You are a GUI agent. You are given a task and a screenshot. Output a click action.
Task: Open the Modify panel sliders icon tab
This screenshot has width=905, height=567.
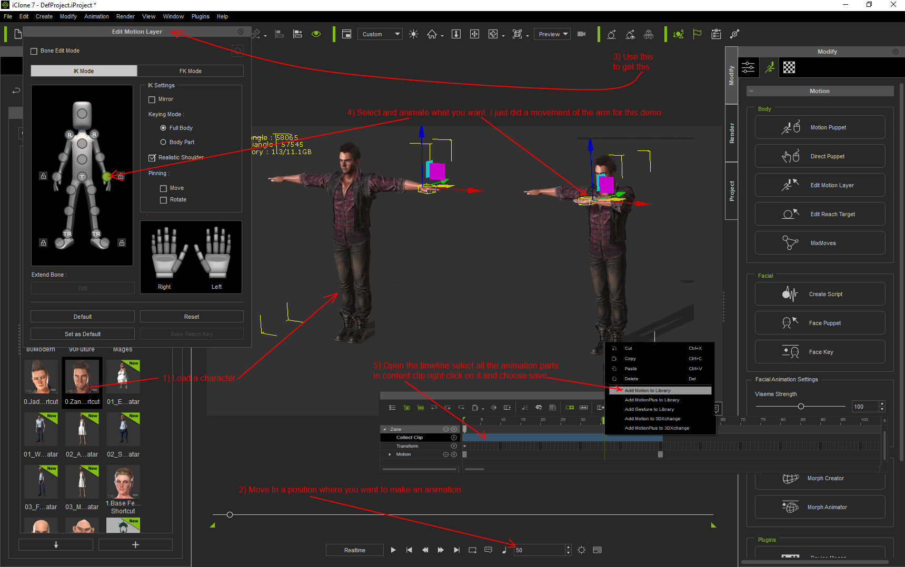coord(748,67)
